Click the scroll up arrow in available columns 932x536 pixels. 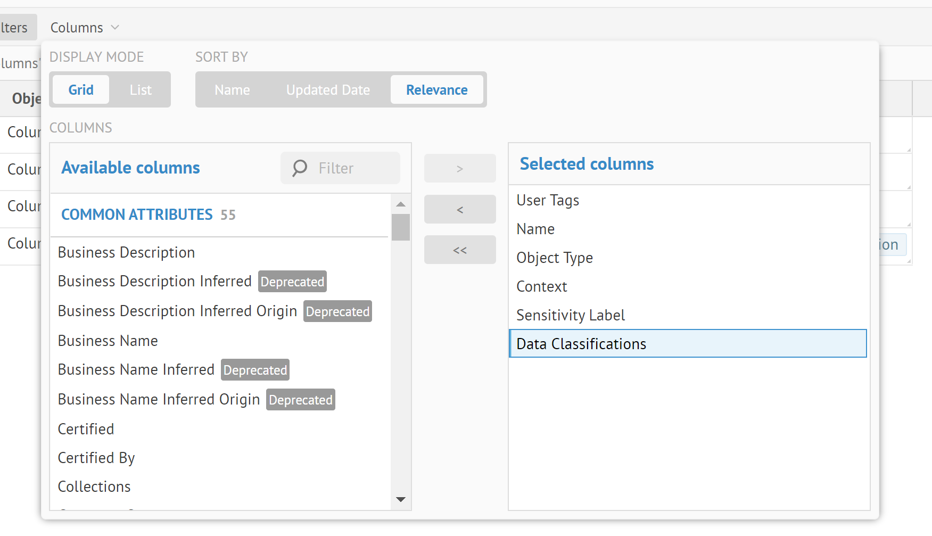click(x=401, y=204)
